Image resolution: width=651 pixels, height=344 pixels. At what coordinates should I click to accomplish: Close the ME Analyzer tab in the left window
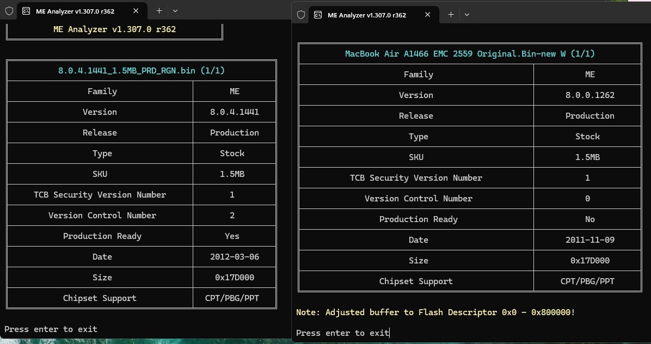click(x=136, y=11)
